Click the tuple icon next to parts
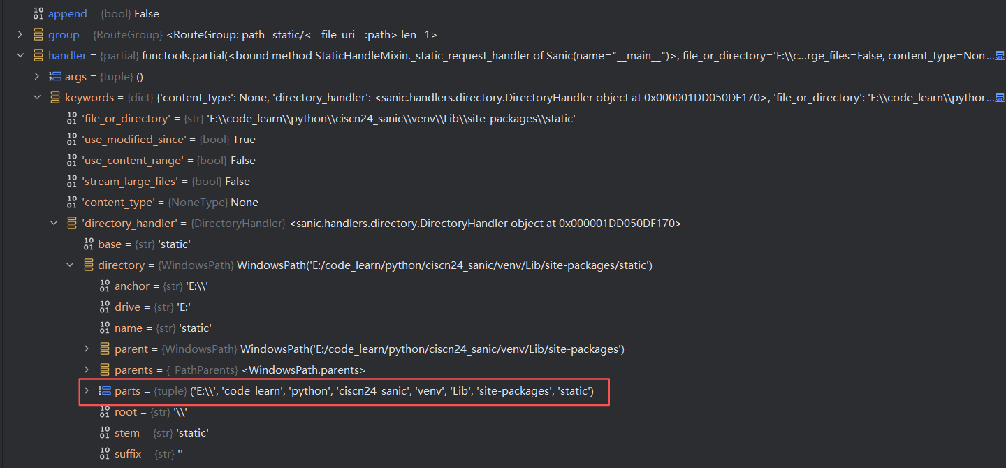This screenshot has height=468, width=1006. point(105,391)
